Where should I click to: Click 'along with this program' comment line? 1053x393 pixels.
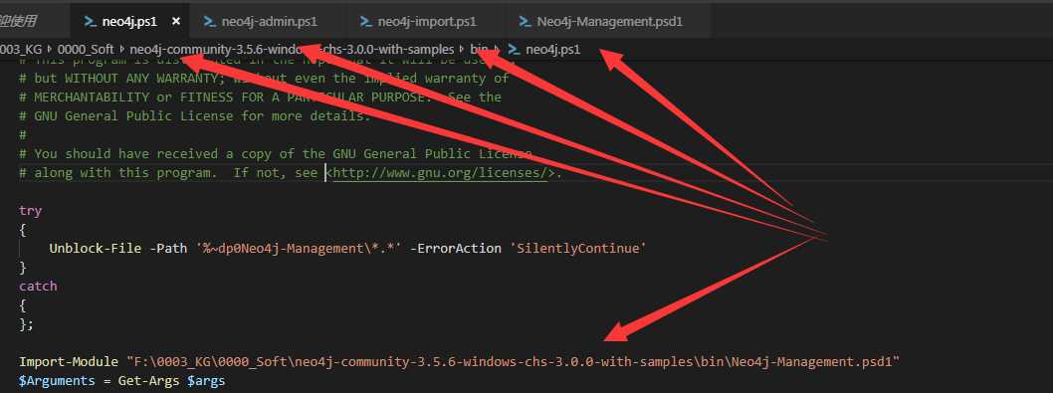291,173
